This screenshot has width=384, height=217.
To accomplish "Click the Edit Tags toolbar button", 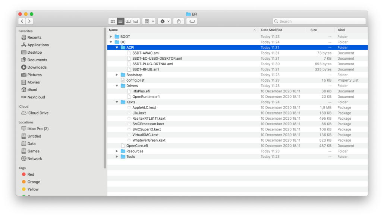I will pos(192,21).
